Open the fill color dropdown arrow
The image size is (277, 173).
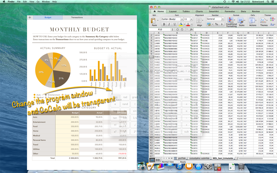185,24
